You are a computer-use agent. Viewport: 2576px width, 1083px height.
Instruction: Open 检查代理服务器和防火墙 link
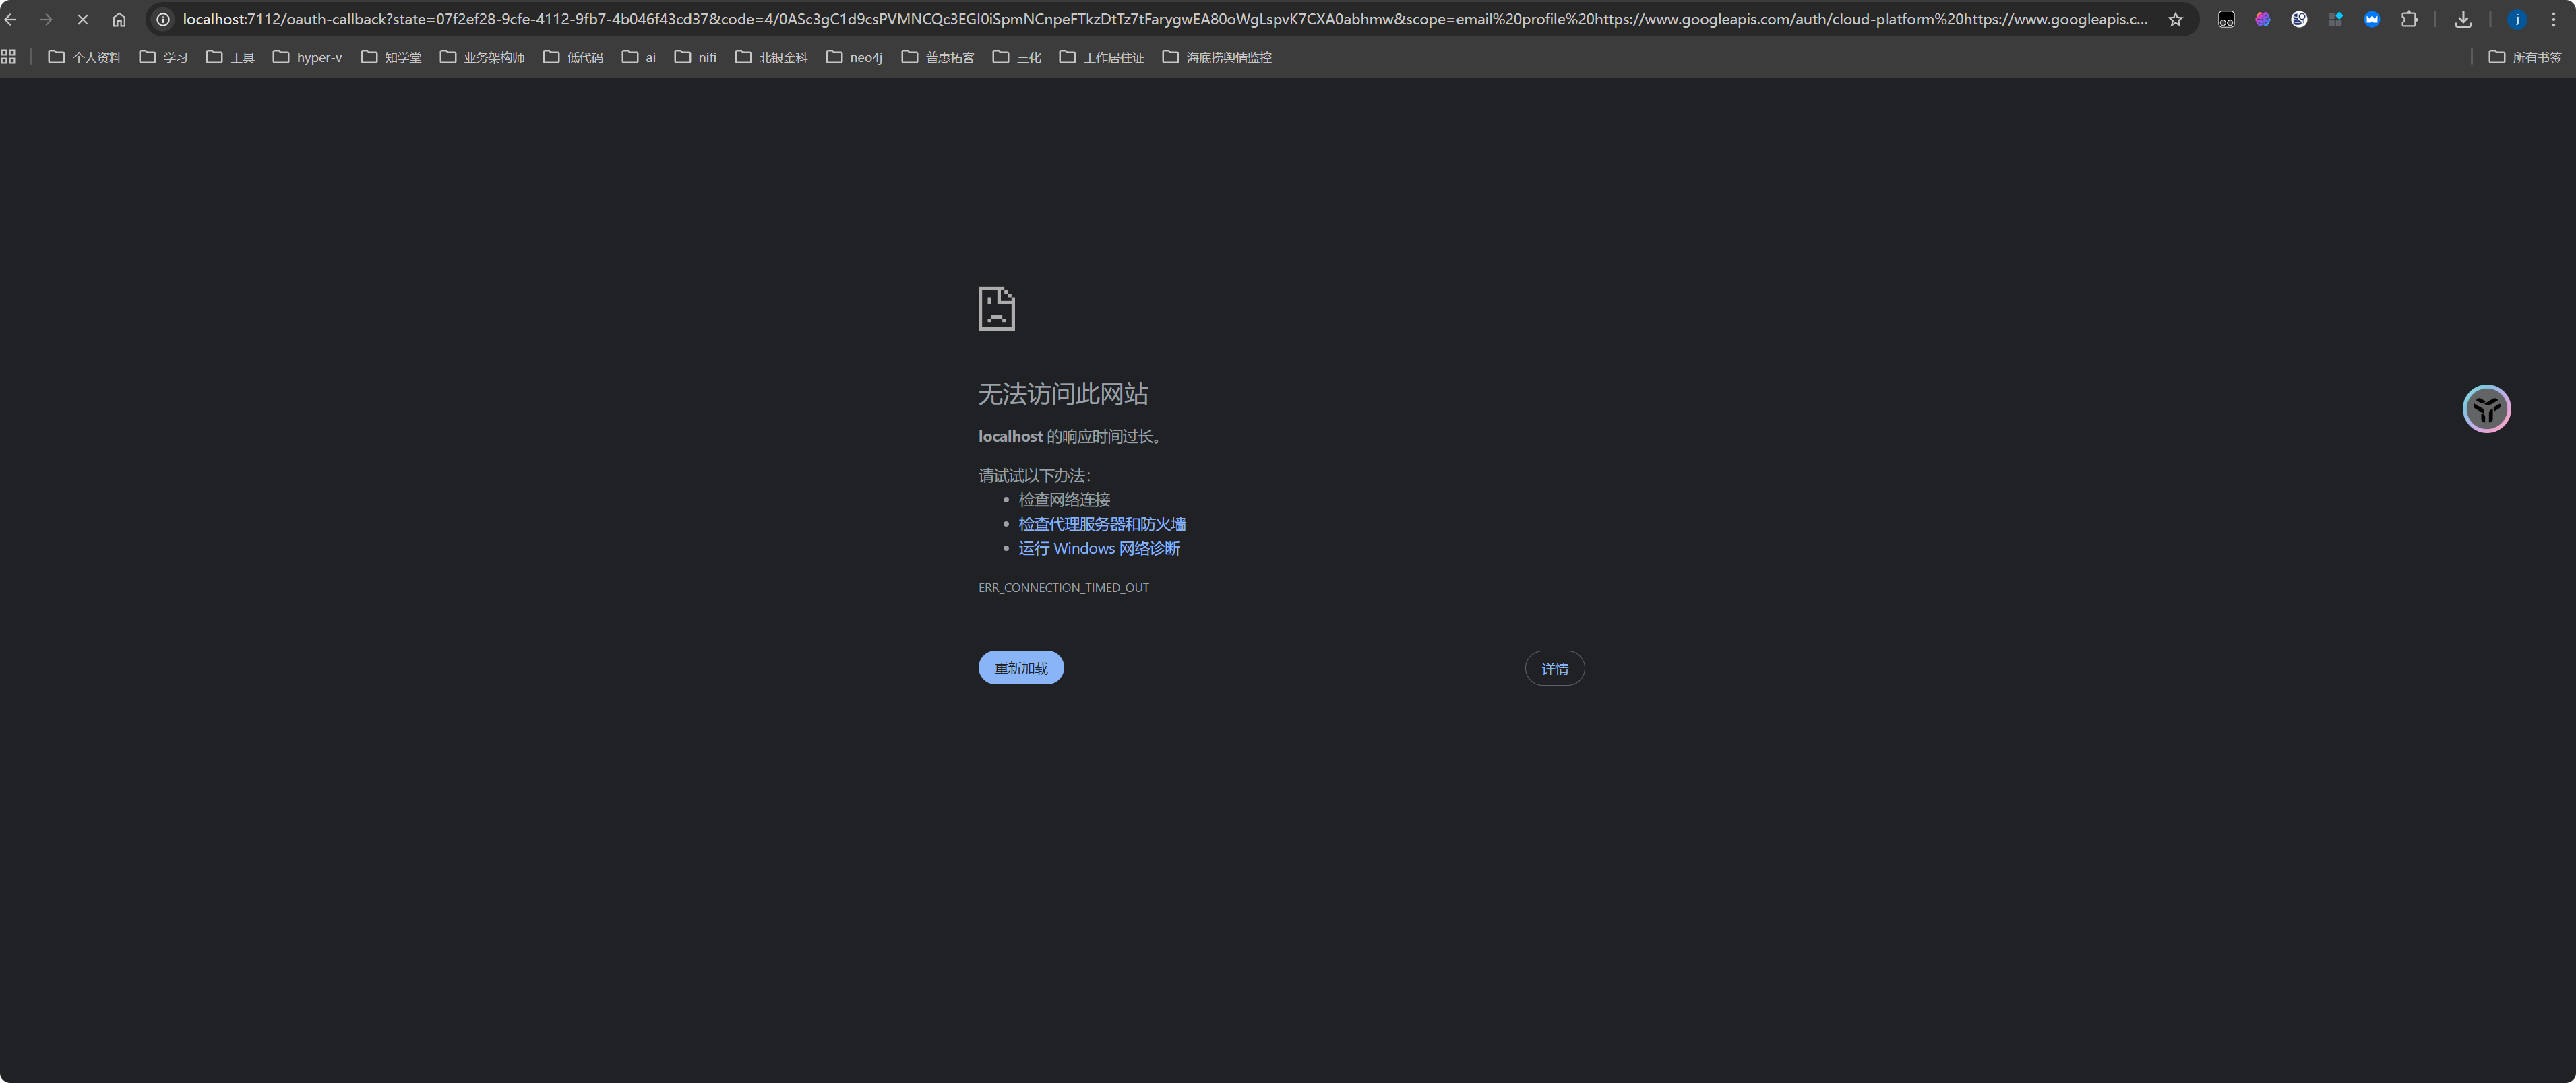point(1101,523)
